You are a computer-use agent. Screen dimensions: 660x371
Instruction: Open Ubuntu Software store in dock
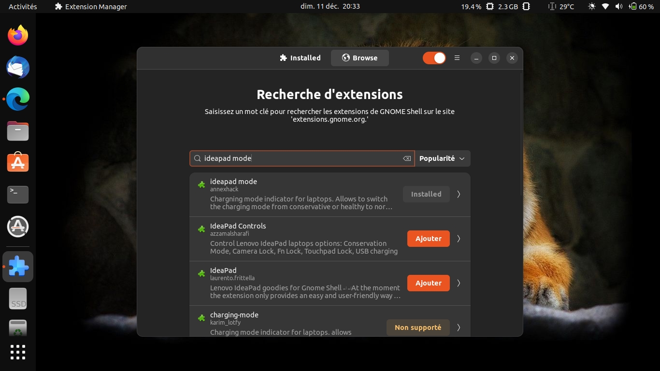[18, 163]
